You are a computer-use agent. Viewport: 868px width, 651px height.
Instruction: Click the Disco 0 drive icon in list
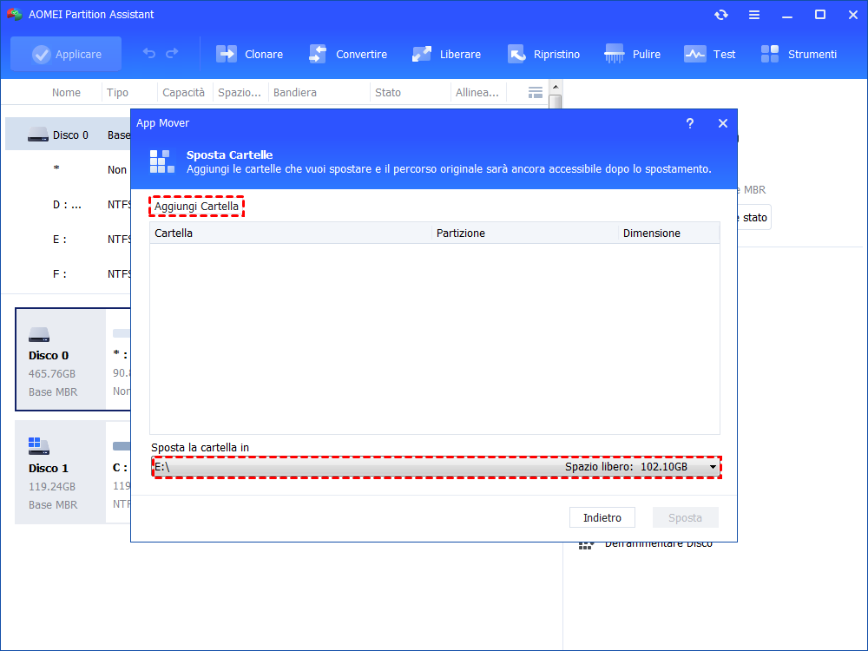click(37, 135)
